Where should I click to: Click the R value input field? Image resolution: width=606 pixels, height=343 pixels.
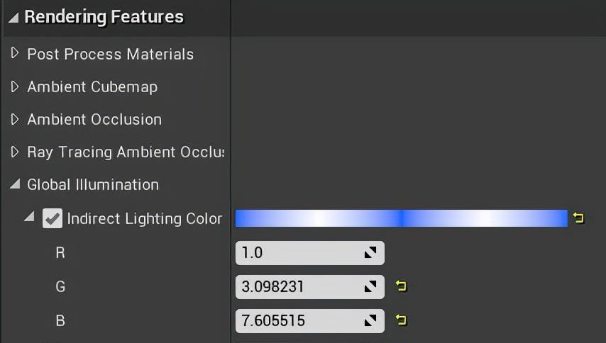point(298,253)
